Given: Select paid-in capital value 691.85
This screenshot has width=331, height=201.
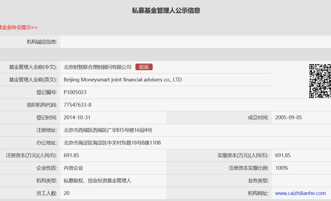Looking at the screenshot, I should tap(283, 155).
